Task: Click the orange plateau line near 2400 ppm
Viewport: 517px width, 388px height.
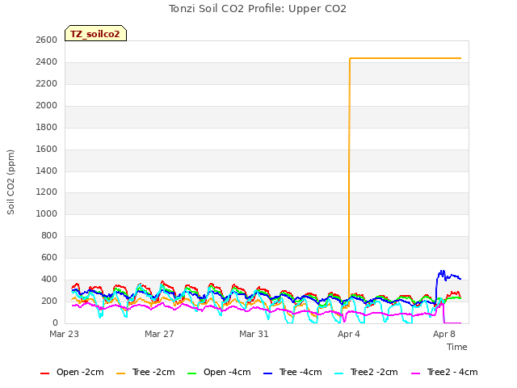Action: (x=406, y=58)
